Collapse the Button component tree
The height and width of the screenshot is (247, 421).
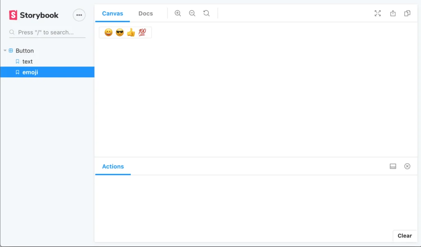tap(5, 51)
